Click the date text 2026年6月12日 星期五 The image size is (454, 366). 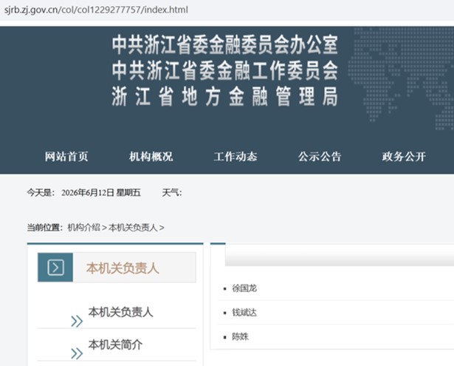click(101, 192)
